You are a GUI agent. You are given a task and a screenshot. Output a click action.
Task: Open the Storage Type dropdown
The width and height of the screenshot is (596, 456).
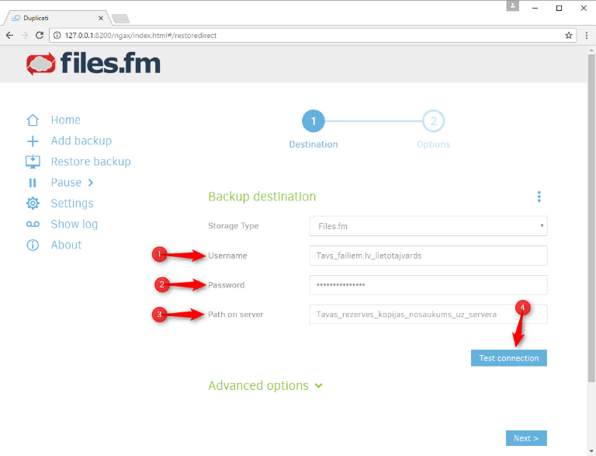point(428,226)
